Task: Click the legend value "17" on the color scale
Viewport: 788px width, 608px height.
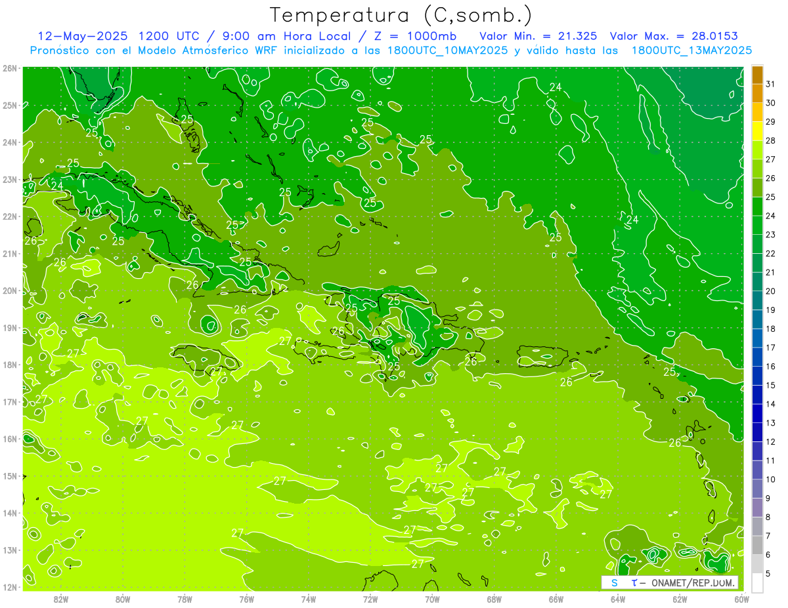Action: 770,348
